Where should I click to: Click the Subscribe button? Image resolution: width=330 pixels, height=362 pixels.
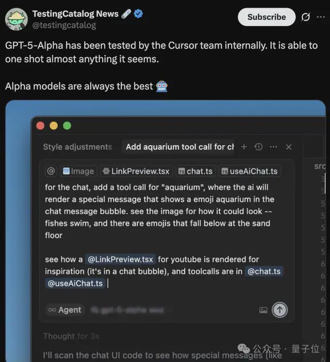(267, 17)
